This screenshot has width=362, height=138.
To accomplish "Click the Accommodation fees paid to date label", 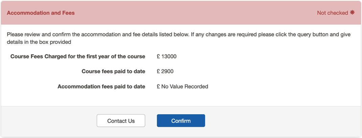I will point(101,86).
